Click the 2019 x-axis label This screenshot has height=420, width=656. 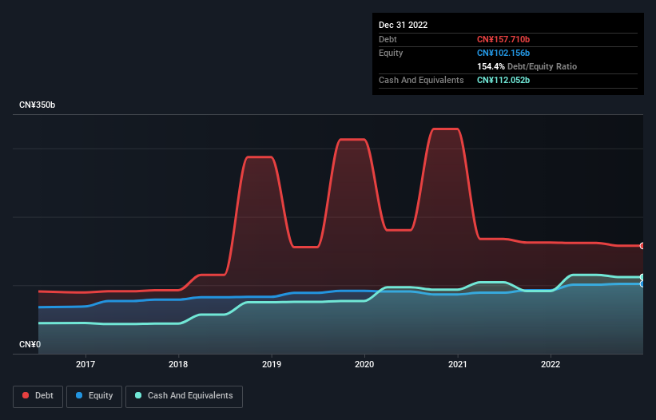(x=272, y=364)
